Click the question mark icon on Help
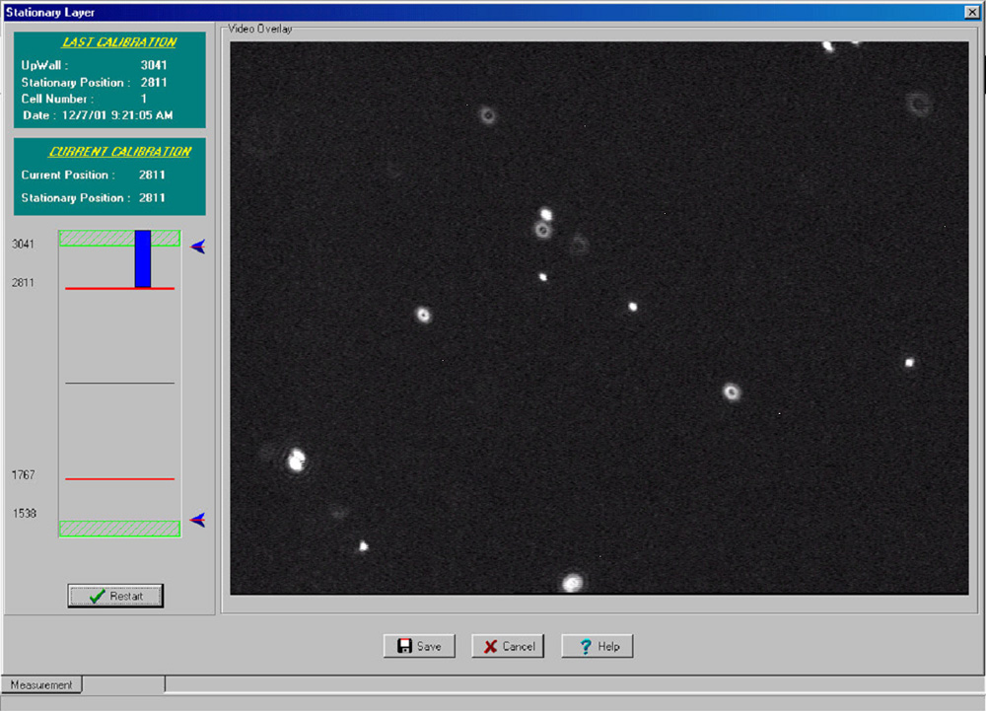This screenshot has height=711, width=986. pyautogui.click(x=586, y=646)
